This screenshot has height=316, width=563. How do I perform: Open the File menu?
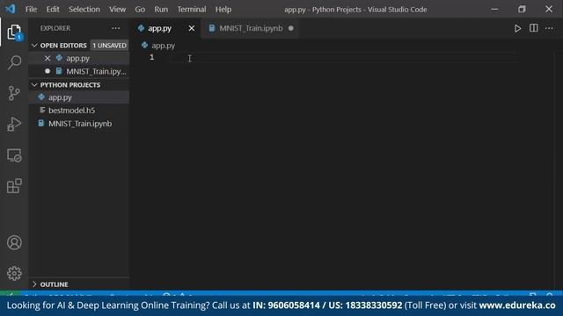pyautogui.click(x=31, y=10)
